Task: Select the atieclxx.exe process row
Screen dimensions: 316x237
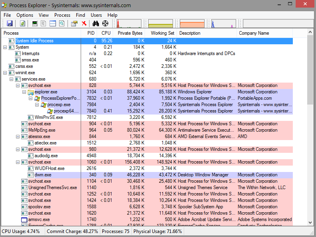Action: [147, 143]
